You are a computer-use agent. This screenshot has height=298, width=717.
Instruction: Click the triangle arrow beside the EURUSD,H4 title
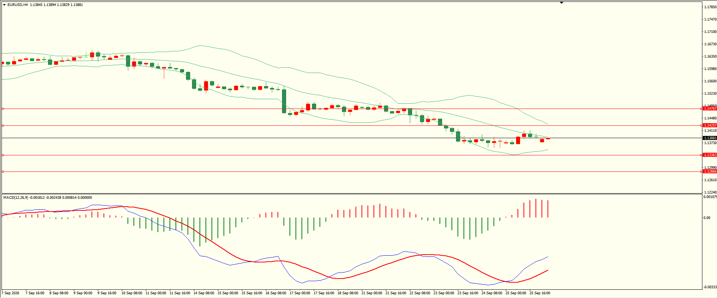point(4,5)
